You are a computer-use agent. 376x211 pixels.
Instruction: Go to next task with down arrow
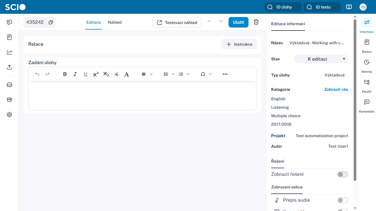[x=221, y=21]
